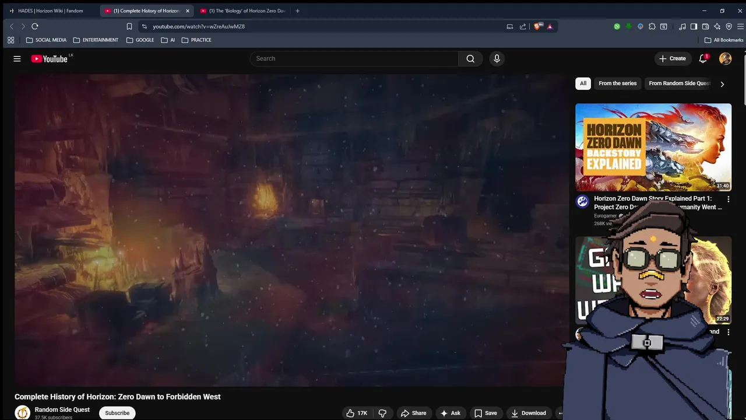
Task: Open the browser main menu
Action: 741,26
